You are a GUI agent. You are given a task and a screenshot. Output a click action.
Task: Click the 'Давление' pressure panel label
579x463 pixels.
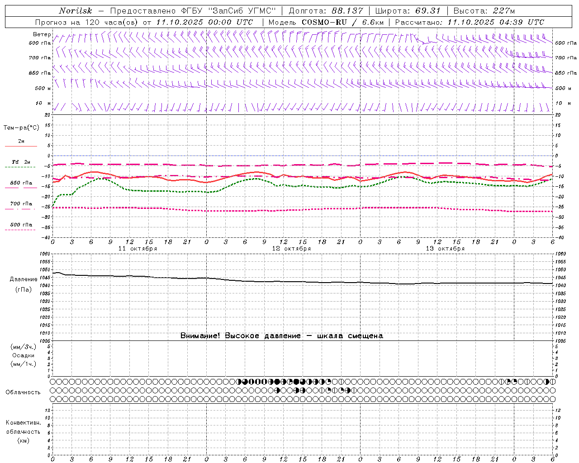point(24,279)
